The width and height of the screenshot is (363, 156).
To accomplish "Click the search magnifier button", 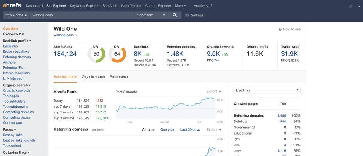I will tap(175, 15).
